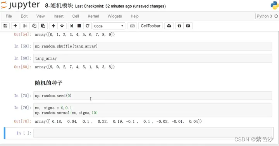Open the Insert menu
This screenshot has height=146, width=279.
click(59, 16)
